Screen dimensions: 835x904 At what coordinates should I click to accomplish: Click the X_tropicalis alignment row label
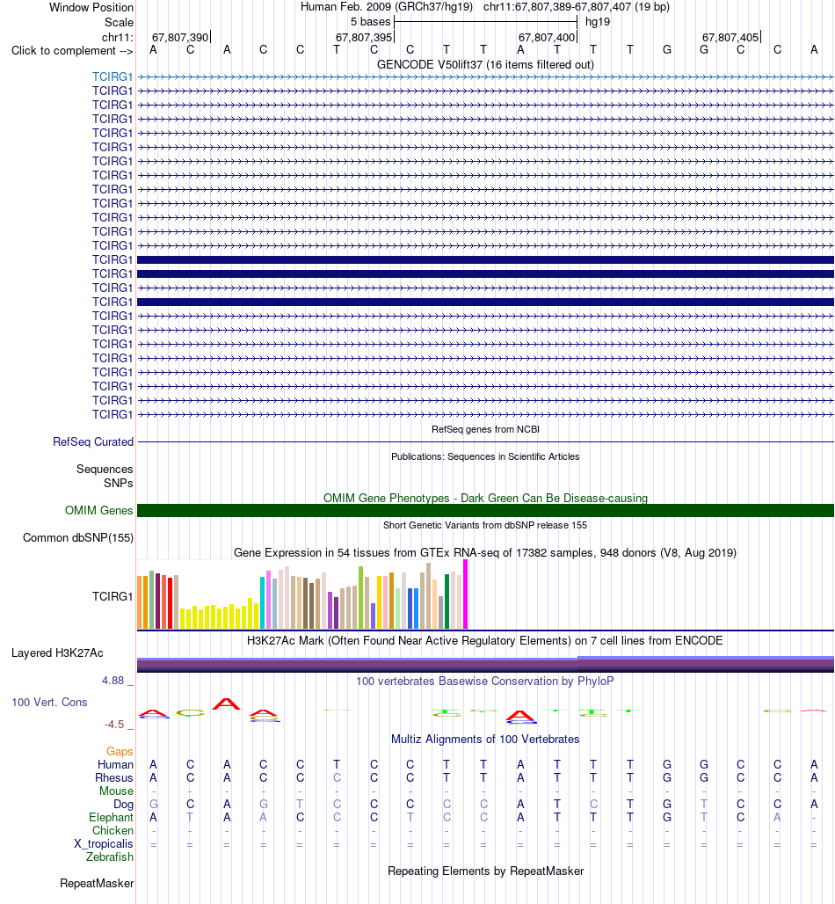(103, 844)
